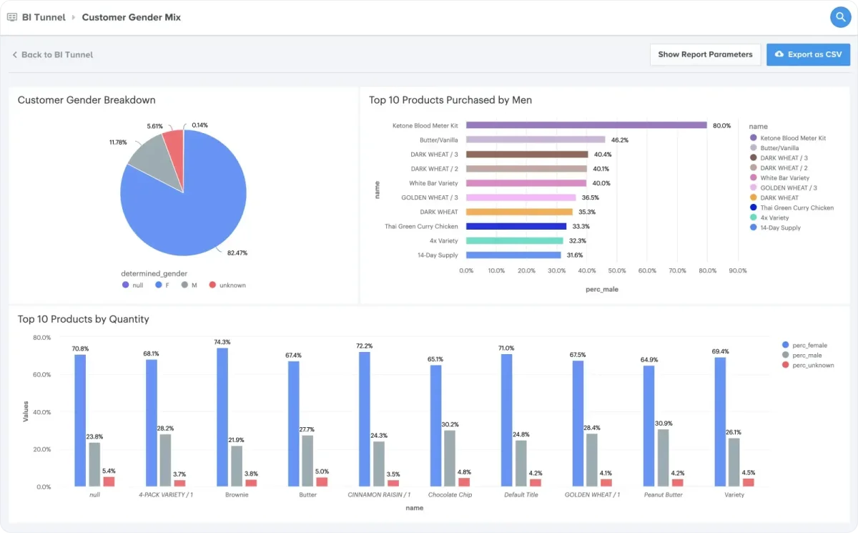This screenshot has height=533, width=858.
Task: Toggle the 'F' gender legend dot
Action: click(x=157, y=285)
